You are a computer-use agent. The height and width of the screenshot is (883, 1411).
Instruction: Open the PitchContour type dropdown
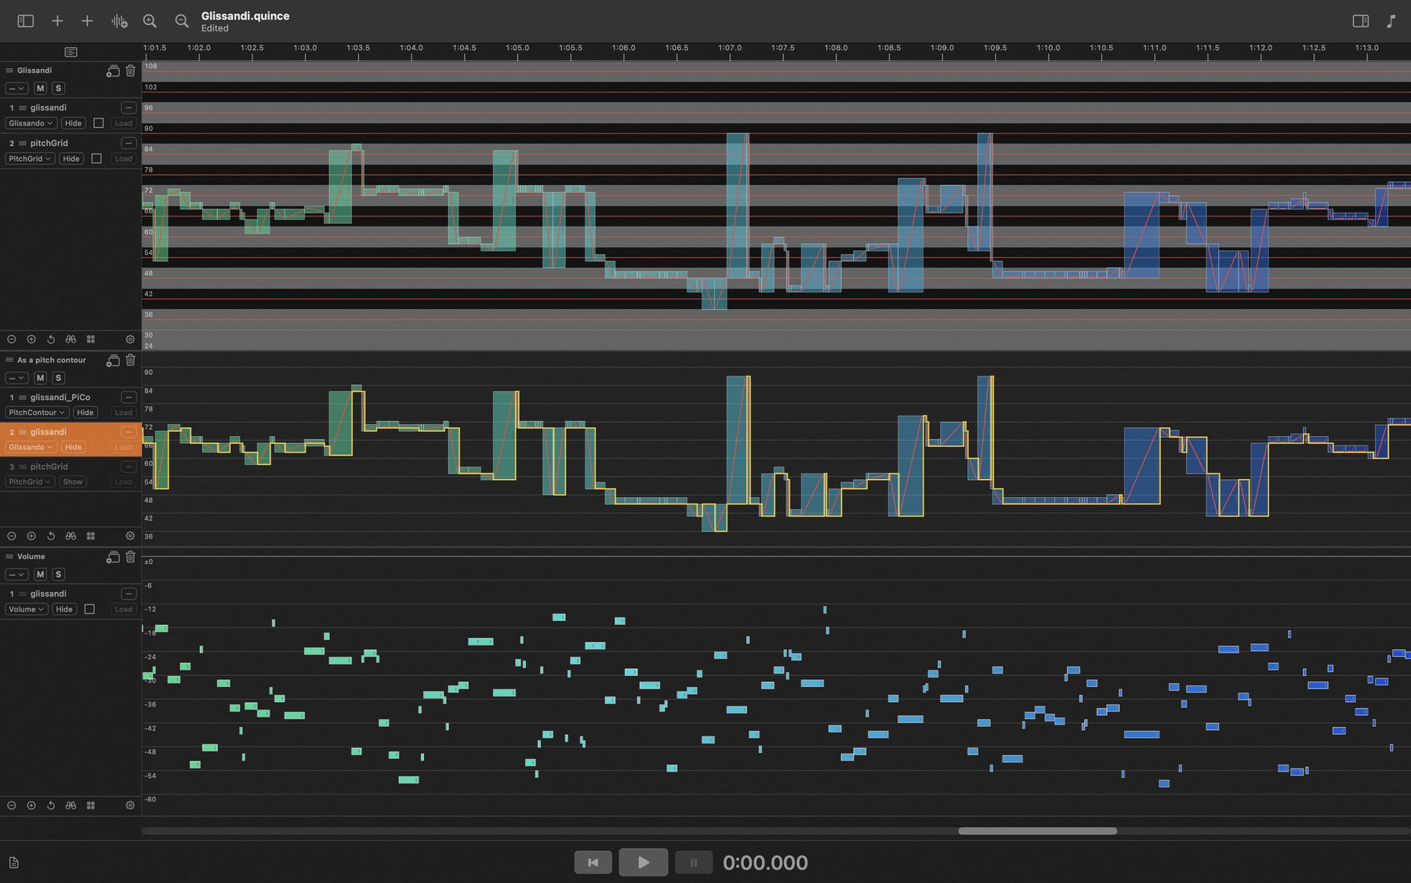pyautogui.click(x=37, y=412)
